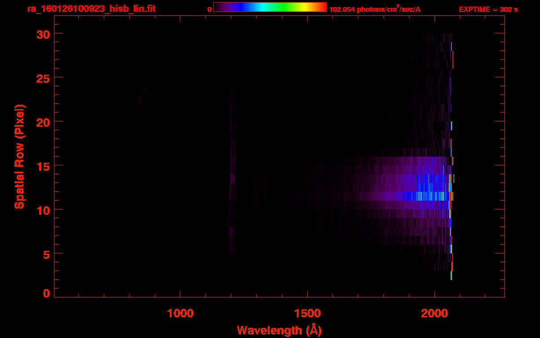The image size is (540, 338).
Task: Click the x-axis tick label 1500
Action: coord(307,313)
